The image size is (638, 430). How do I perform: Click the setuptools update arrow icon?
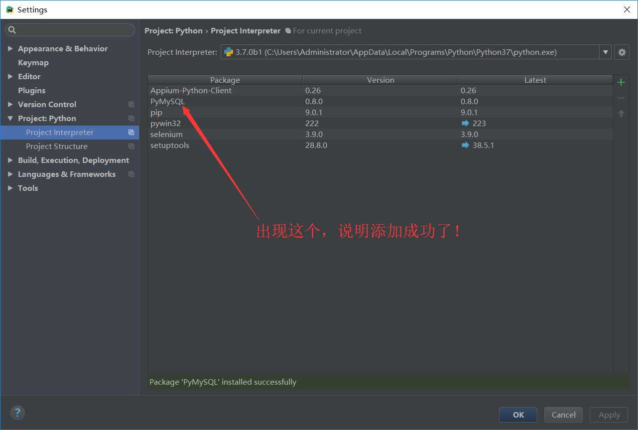(465, 145)
